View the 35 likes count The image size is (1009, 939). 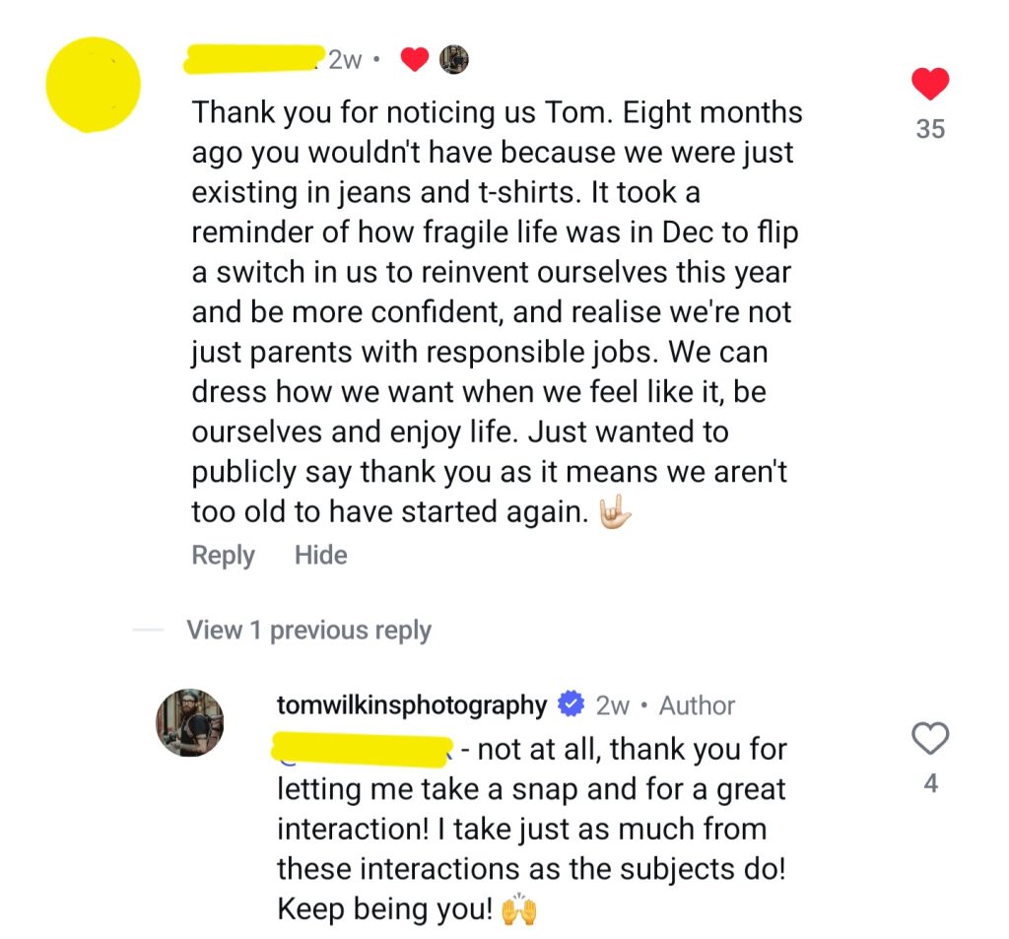point(930,129)
